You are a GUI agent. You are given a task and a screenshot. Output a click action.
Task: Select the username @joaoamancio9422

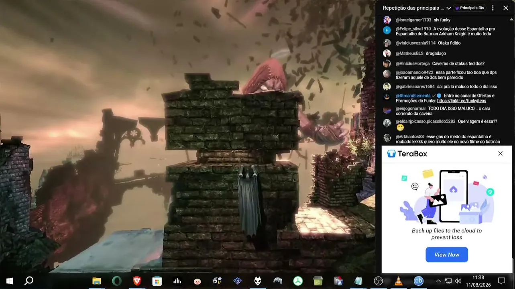pos(414,73)
